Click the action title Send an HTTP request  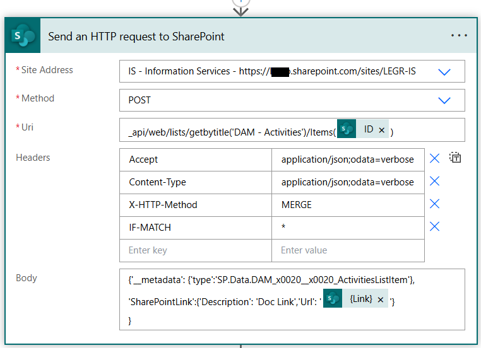136,37
